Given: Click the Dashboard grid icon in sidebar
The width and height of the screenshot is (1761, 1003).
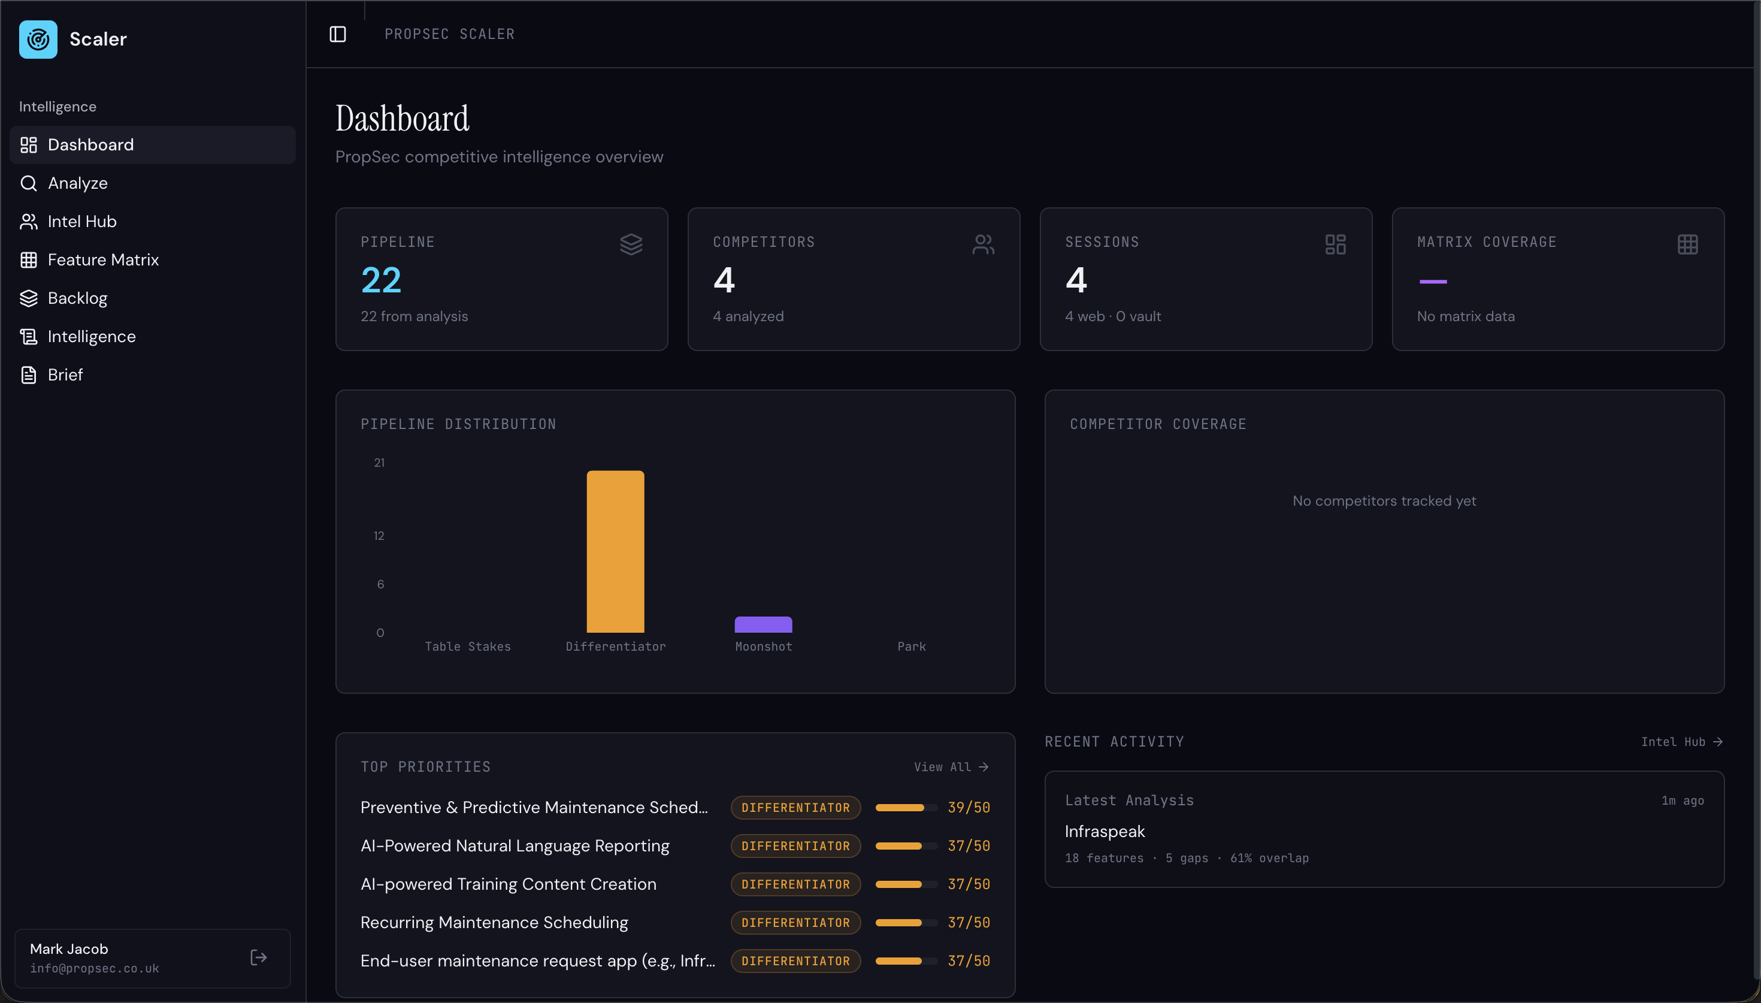Looking at the screenshot, I should tap(28, 144).
